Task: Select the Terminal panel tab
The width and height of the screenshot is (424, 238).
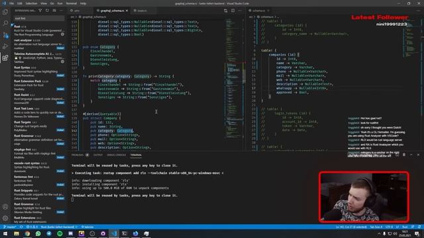Action: tap(136, 155)
